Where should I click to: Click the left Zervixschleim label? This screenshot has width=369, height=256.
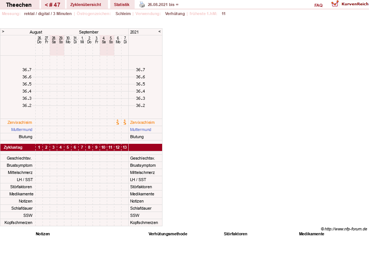[20, 122]
